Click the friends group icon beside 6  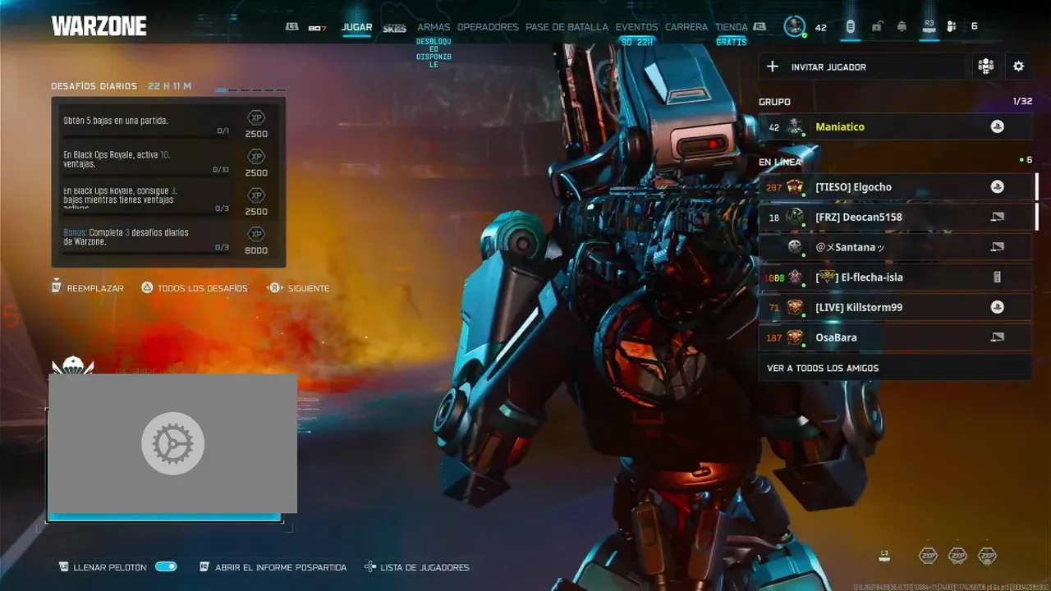pyautogui.click(x=952, y=26)
